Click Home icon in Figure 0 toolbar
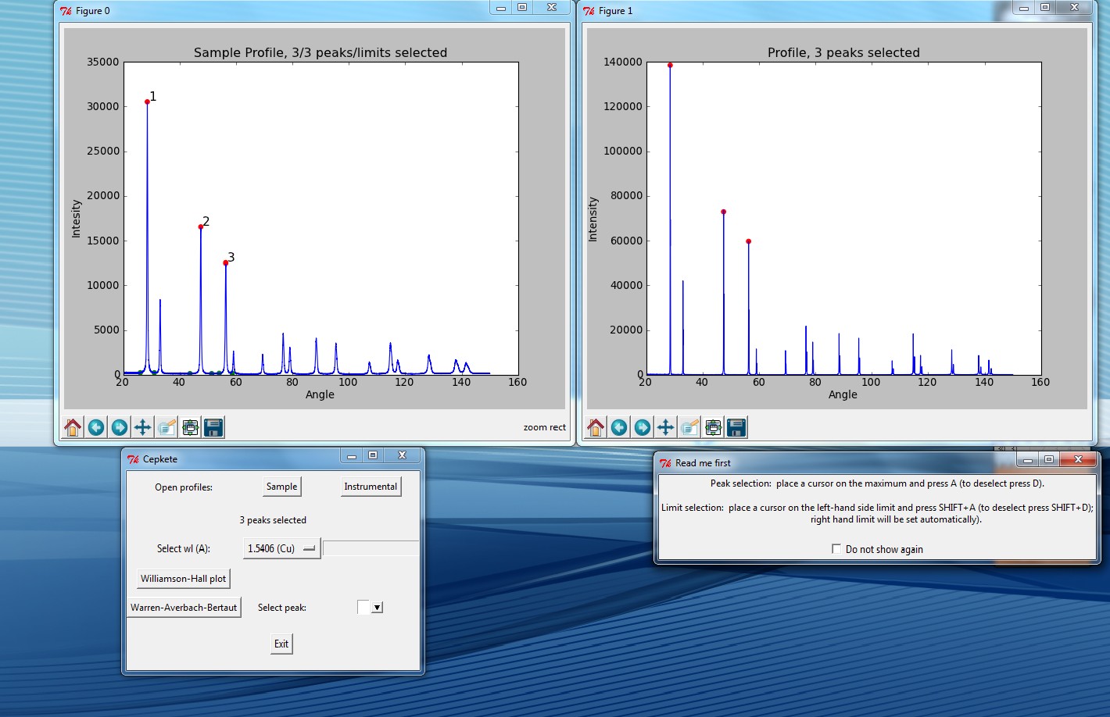 [x=73, y=427]
